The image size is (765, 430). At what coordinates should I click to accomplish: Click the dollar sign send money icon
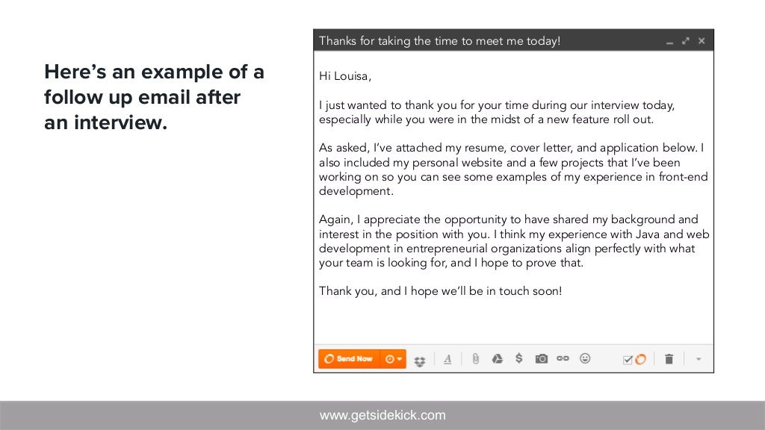click(518, 358)
